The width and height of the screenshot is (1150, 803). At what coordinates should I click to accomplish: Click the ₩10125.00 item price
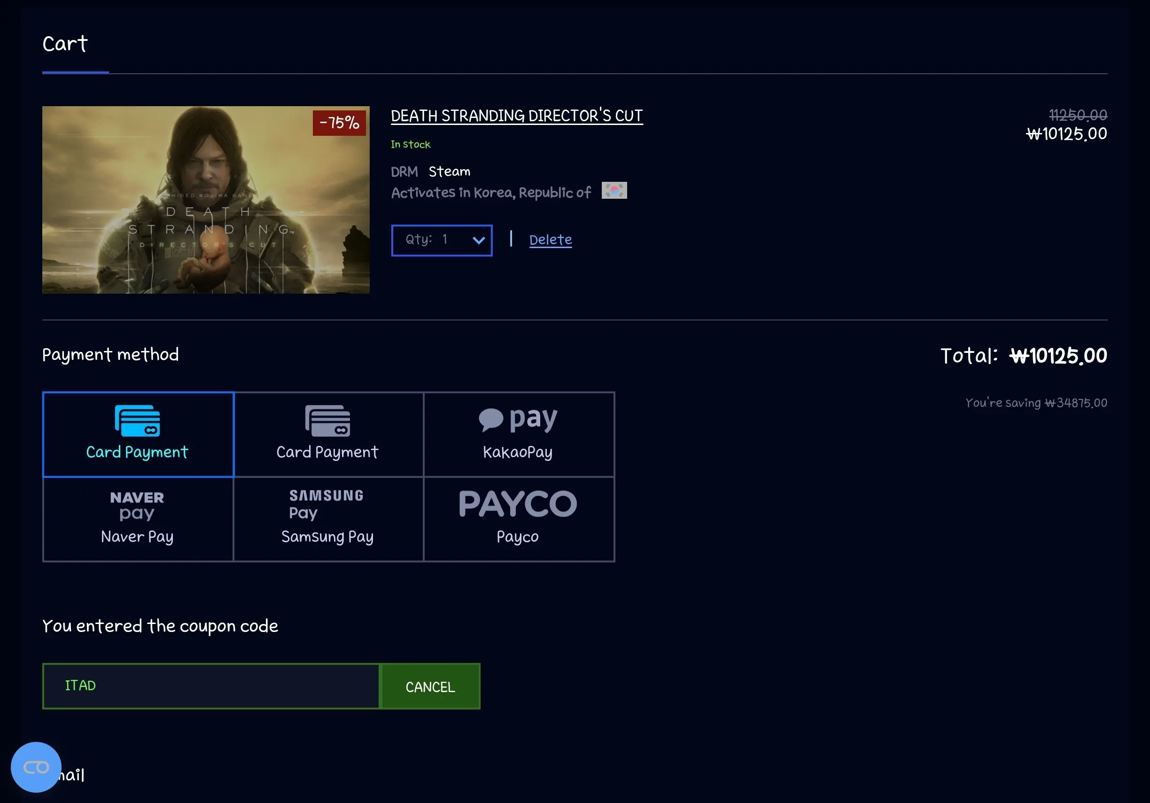tap(1066, 134)
